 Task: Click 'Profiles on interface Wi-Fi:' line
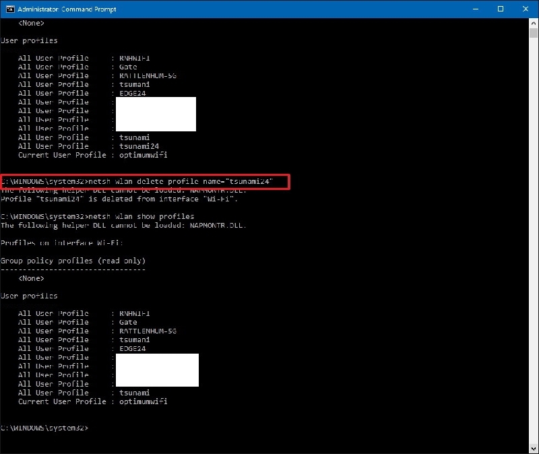point(62,243)
